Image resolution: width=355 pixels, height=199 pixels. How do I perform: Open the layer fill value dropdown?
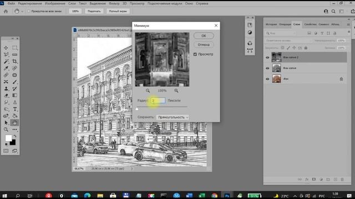coord(341,48)
